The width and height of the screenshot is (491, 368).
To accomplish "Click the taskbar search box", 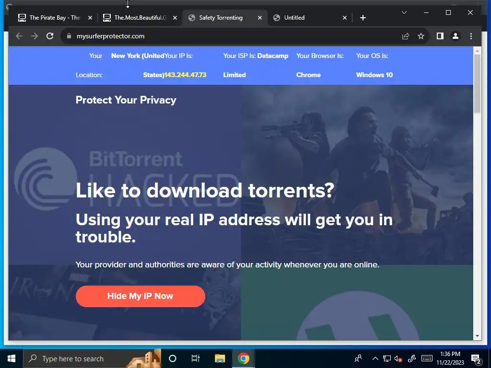I will 92,358.
